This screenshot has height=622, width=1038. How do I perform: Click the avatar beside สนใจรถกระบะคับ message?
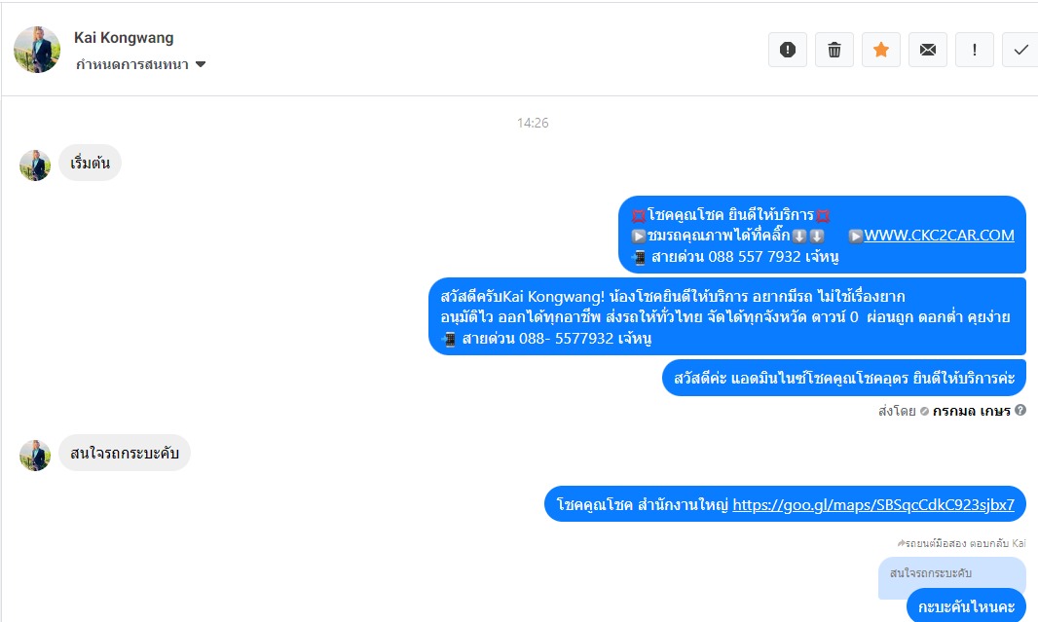35,456
